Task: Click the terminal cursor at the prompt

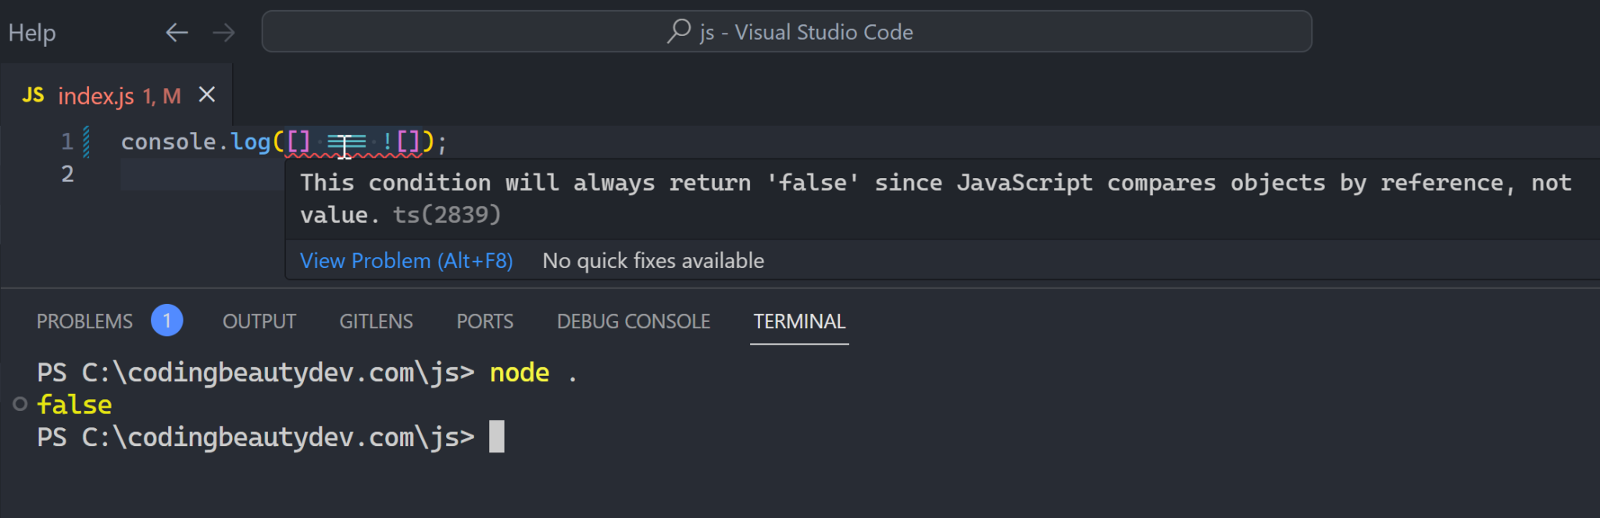Action: point(497,437)
